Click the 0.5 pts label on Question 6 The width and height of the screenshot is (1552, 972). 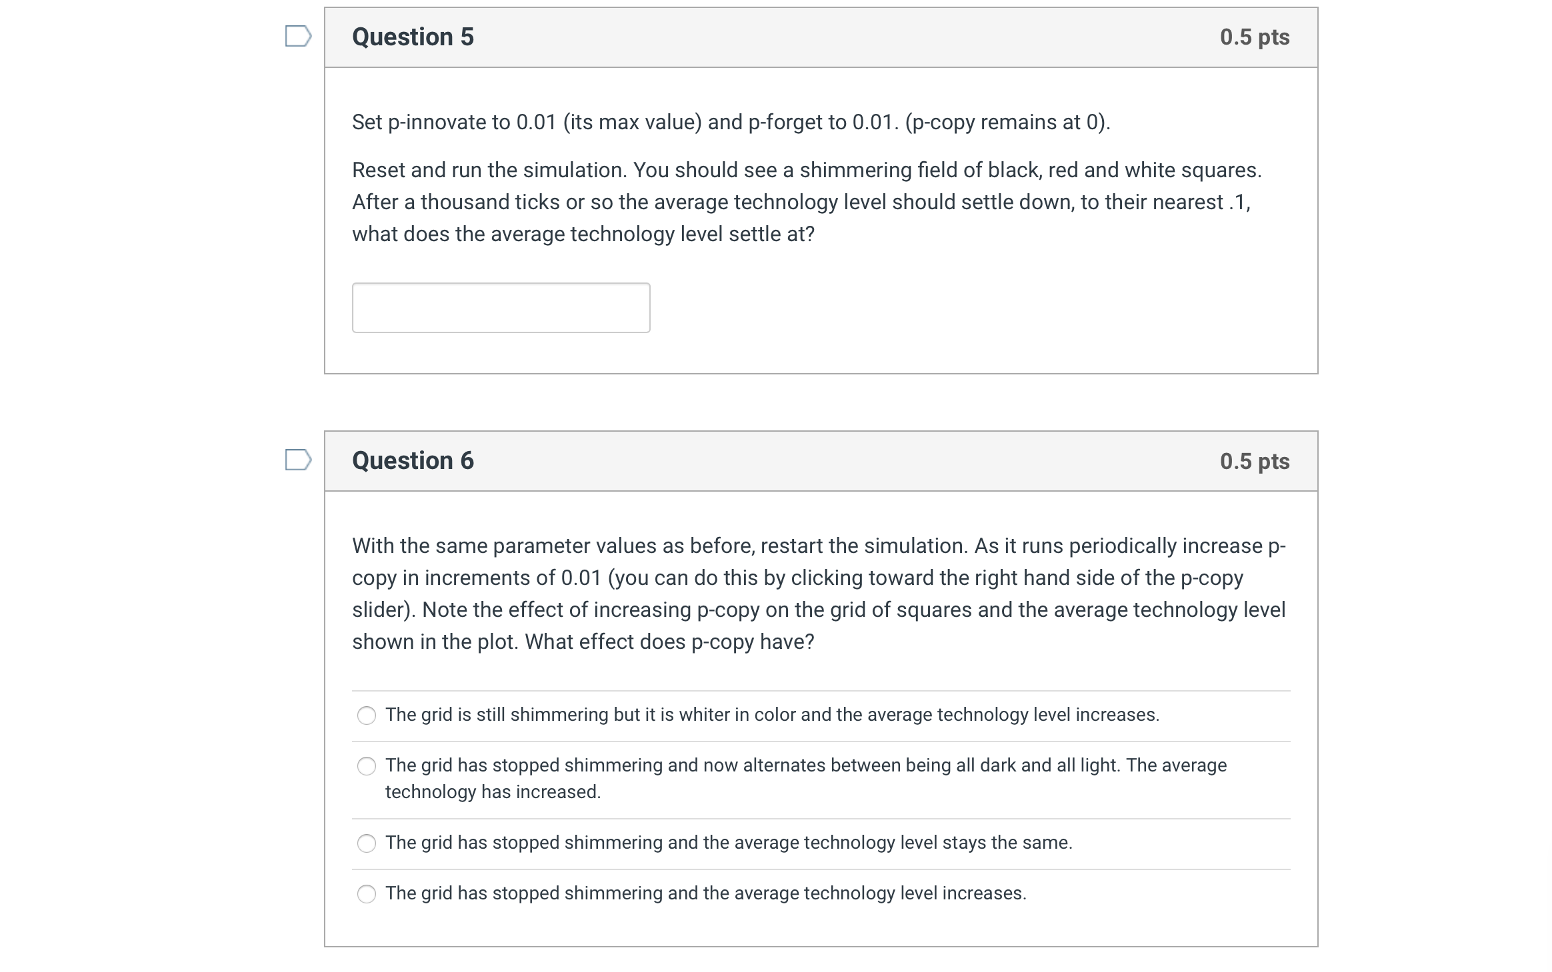(x=1254, y=461)
